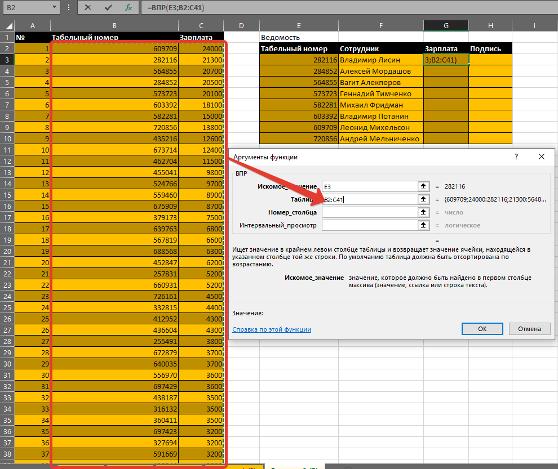This screenshot has width=558, height=469.
Task: Select column C header
Action: click(x=201, y=25)
